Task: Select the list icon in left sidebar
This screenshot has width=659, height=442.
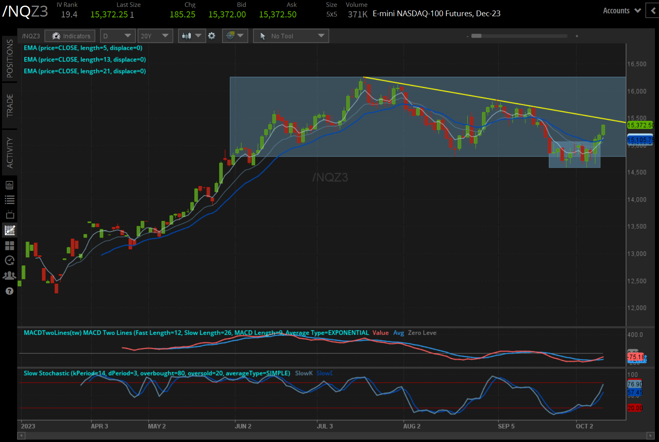Action: (10, 199)
